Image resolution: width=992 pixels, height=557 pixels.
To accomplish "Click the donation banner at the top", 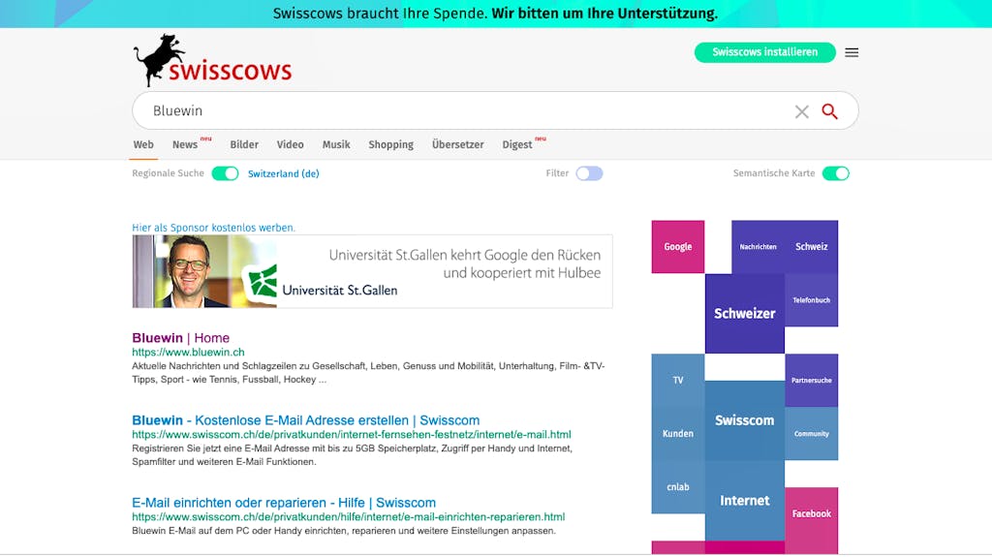I will click(496, 14).
